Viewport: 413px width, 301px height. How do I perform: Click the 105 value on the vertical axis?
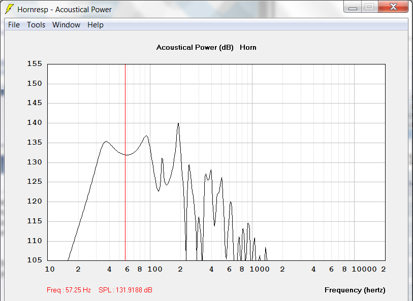(35, 260)
